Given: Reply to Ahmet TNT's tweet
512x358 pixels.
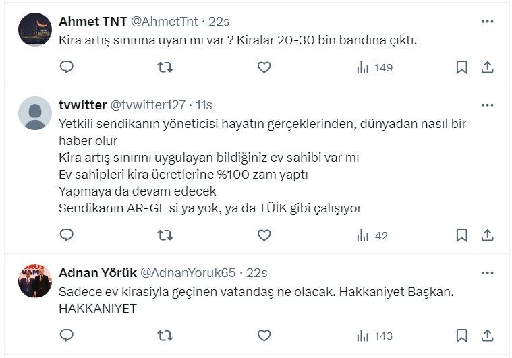Looking at the screenshot, I should (66, 67).
